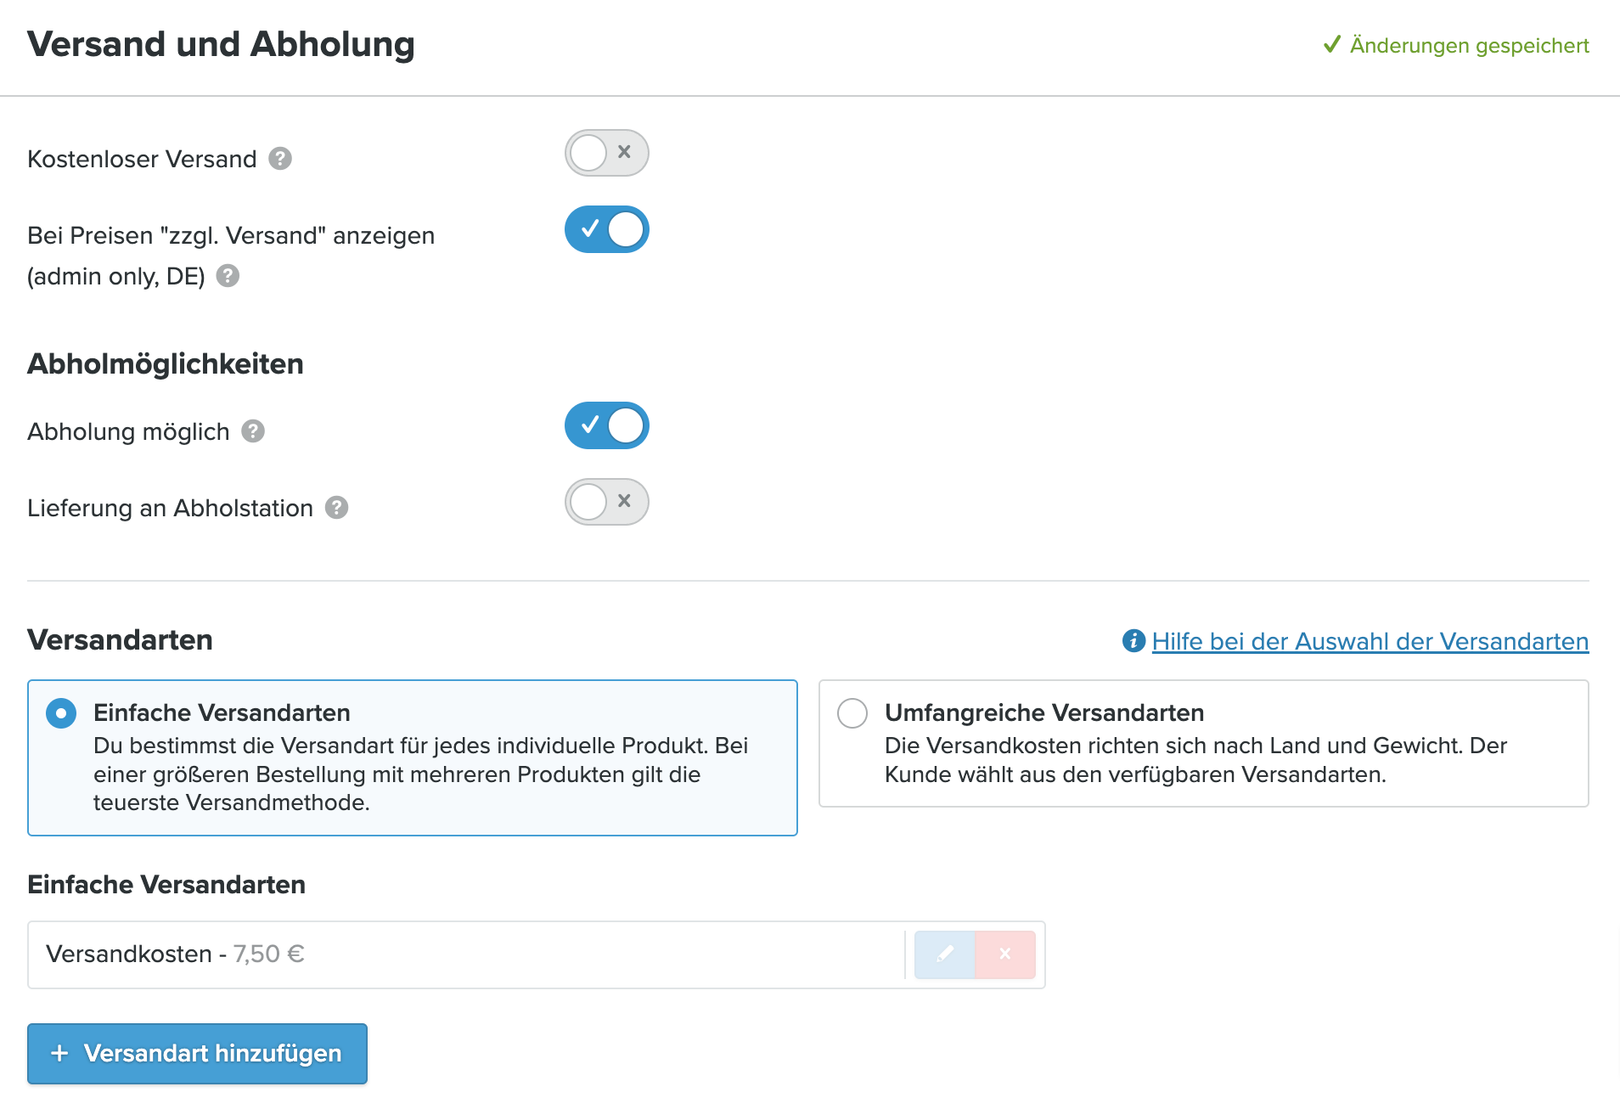
Task: Open help icon for Lieferung an Abholstation
Action: pyautogui.click(x=337, y=508)
